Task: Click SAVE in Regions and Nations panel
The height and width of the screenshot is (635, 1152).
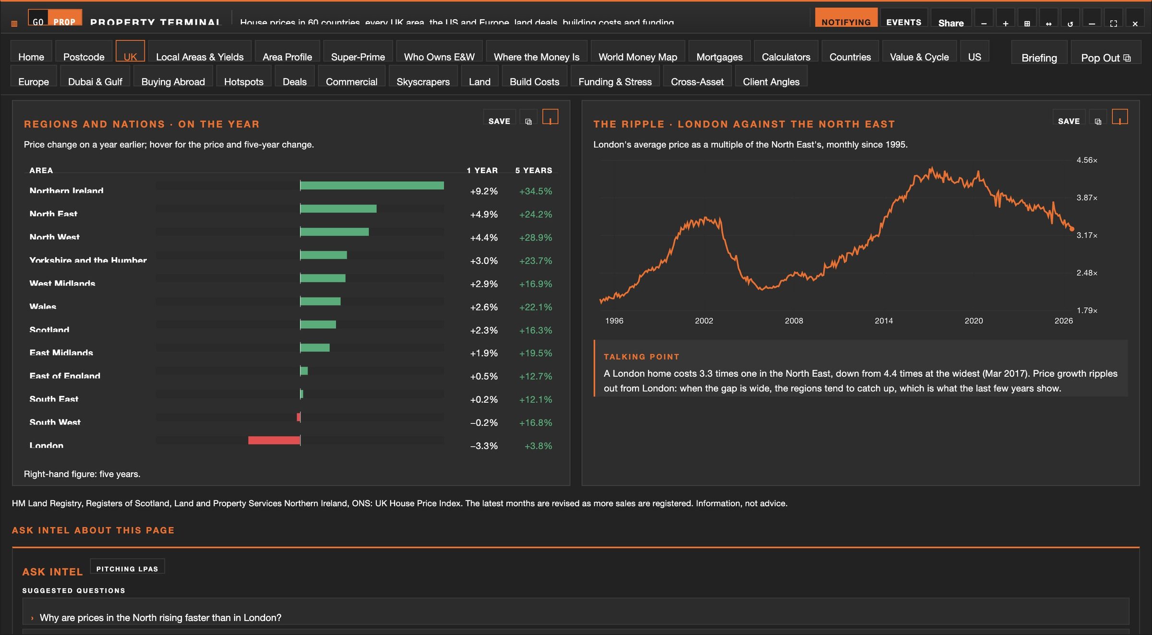Action: pyautogui.click(x=499, y=118)
